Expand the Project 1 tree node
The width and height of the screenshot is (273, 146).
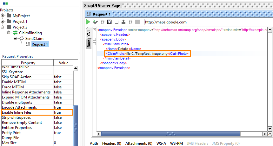(2, 21)
